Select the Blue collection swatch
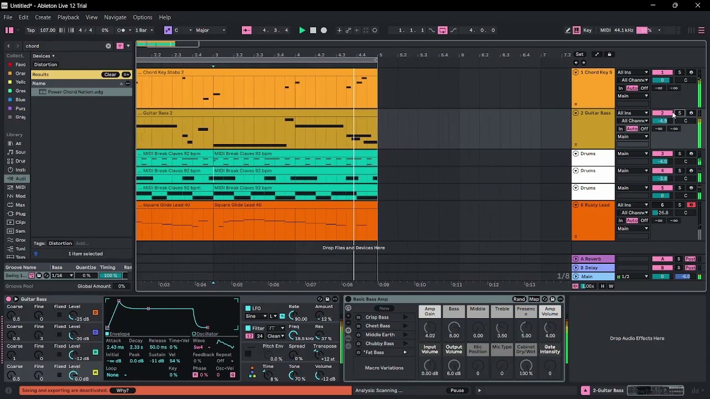 10,100
